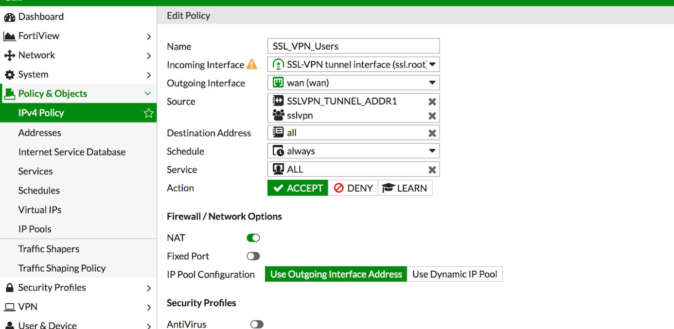Click inside the Source field
Image resolution: width=674 pixels, height=329 pixels.
click(354, 108)
